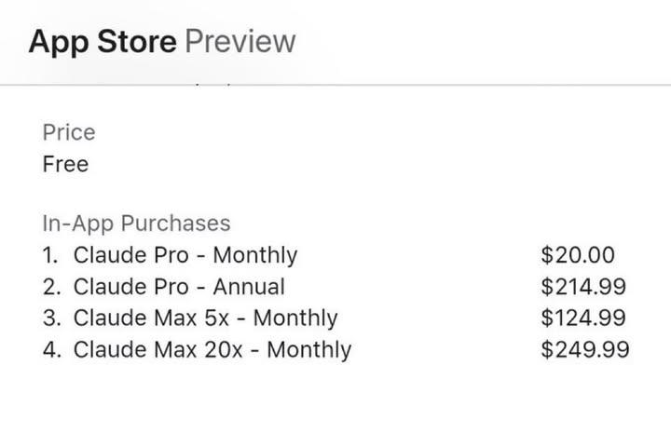The height and width of the screenshot is (447, 671).
Task: Click the Free price value
Action: tap(65, 165)
